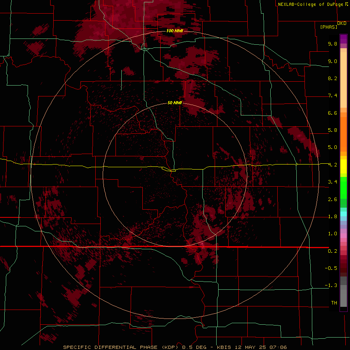Select the pale peach band of the color scale
Screen dimensions: 350x350
pos(343,80)
